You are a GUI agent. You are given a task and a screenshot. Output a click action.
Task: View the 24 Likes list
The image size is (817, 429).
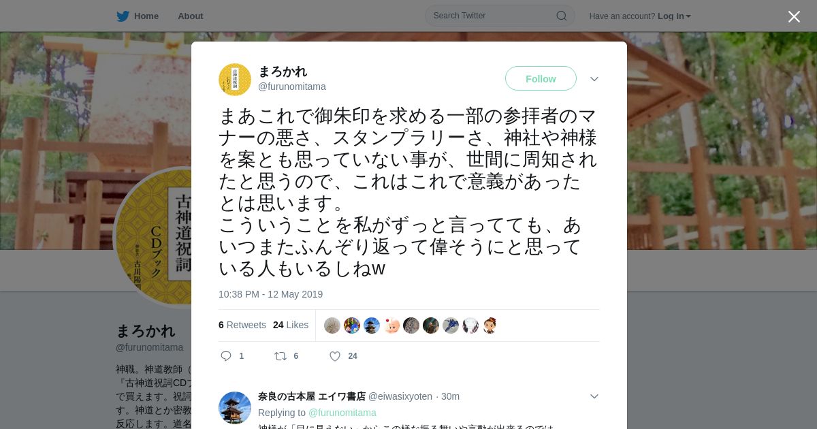(291, 325)
